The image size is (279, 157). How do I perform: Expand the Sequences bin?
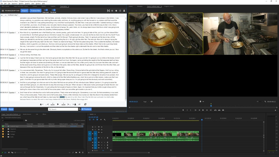6,129
